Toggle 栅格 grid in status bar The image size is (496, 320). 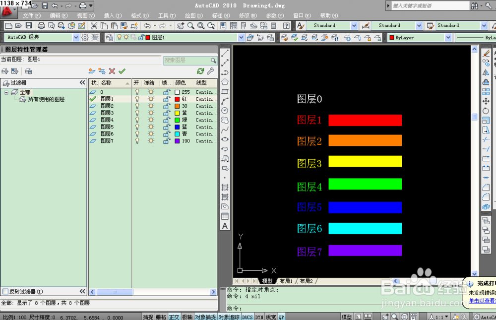[x=161, y=317]
